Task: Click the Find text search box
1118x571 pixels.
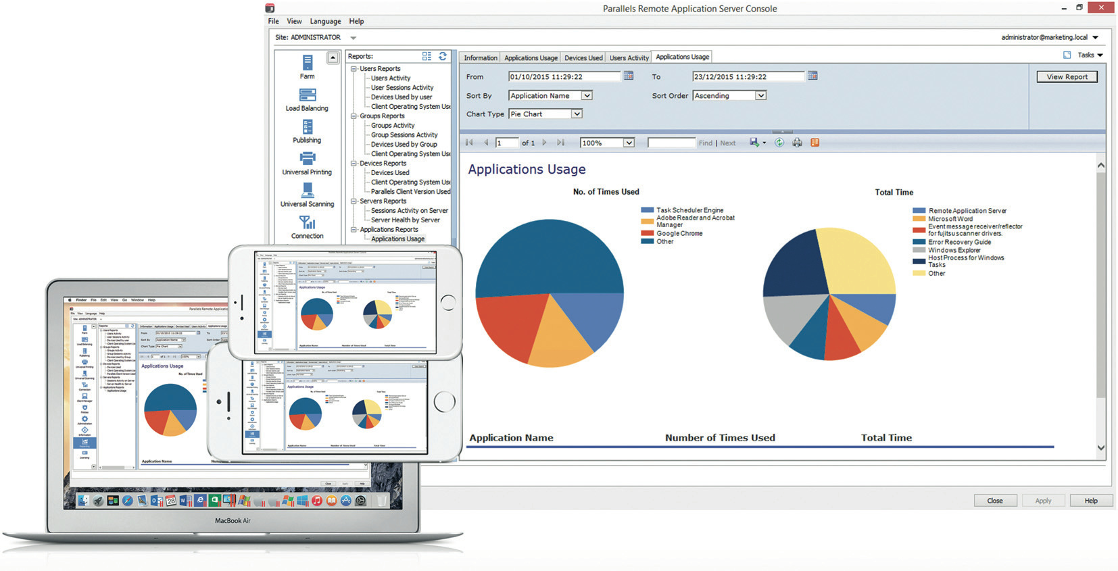Action: point(671,143)
